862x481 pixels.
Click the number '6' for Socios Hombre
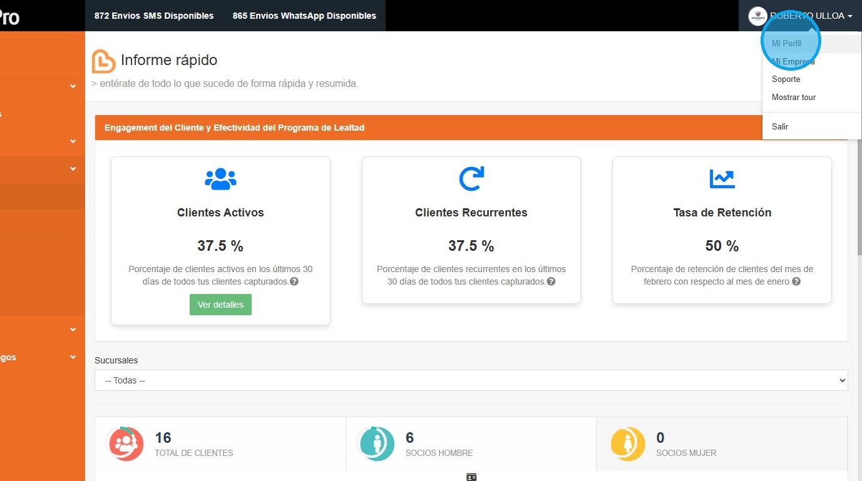pos(410,437)
